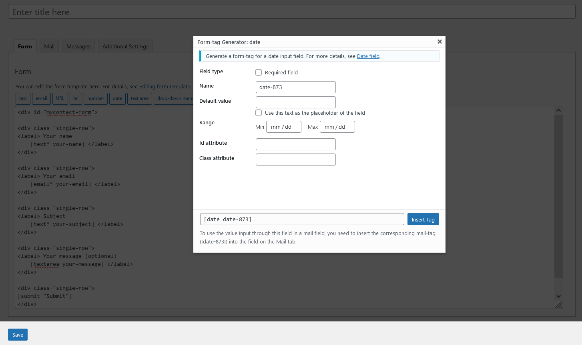
Task: Click the '<label> Subject' code line
Action: (42, 216)
